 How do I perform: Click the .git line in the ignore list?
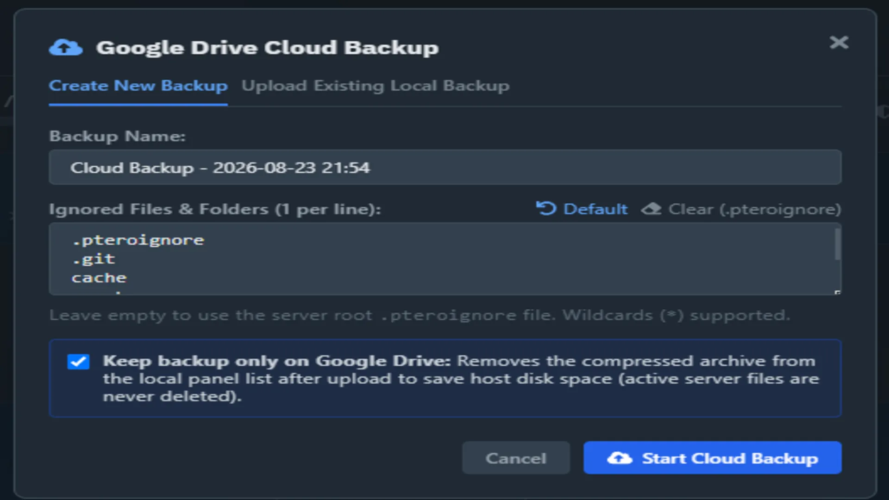coord(94,259)
